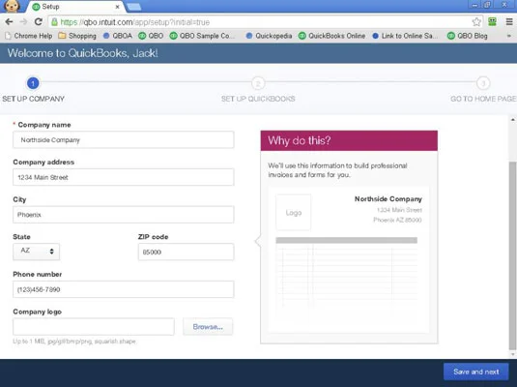Open the Chrome Help bookmark
The width and height of the screenshot is (517, 387).
click(x=29, y=36)
